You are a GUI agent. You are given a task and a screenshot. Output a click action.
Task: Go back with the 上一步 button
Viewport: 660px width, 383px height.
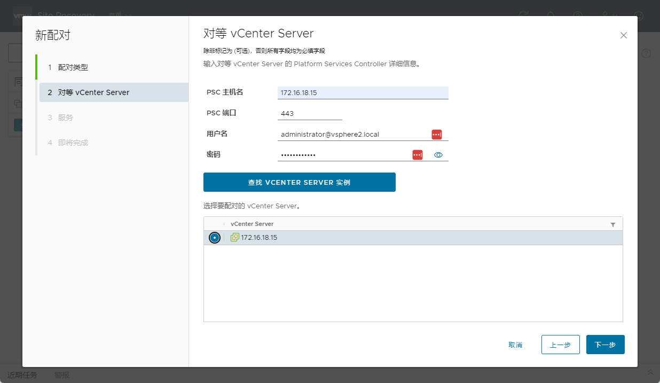point(560,345)
